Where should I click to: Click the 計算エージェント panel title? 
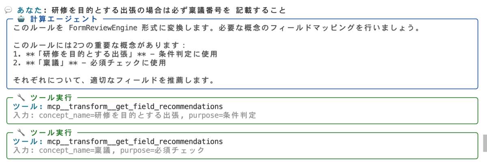tap(64, 19)
